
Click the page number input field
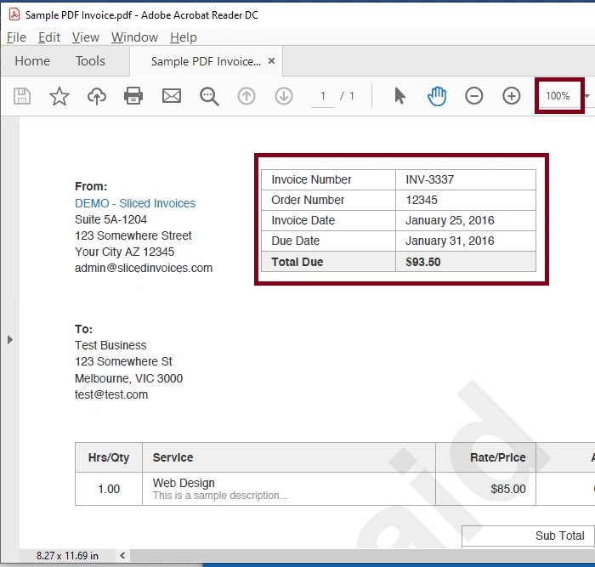click(323, 96)
